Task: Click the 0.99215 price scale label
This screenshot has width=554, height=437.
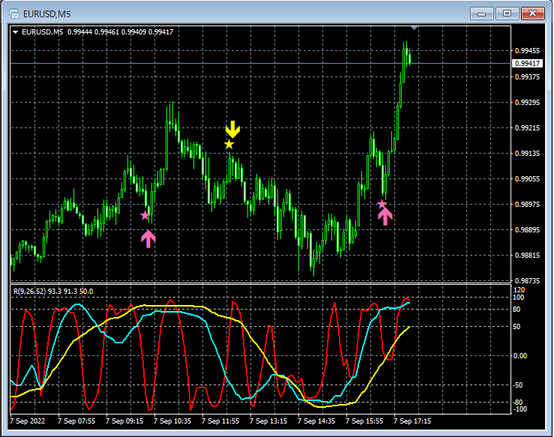Action: (x=527, y=128)
